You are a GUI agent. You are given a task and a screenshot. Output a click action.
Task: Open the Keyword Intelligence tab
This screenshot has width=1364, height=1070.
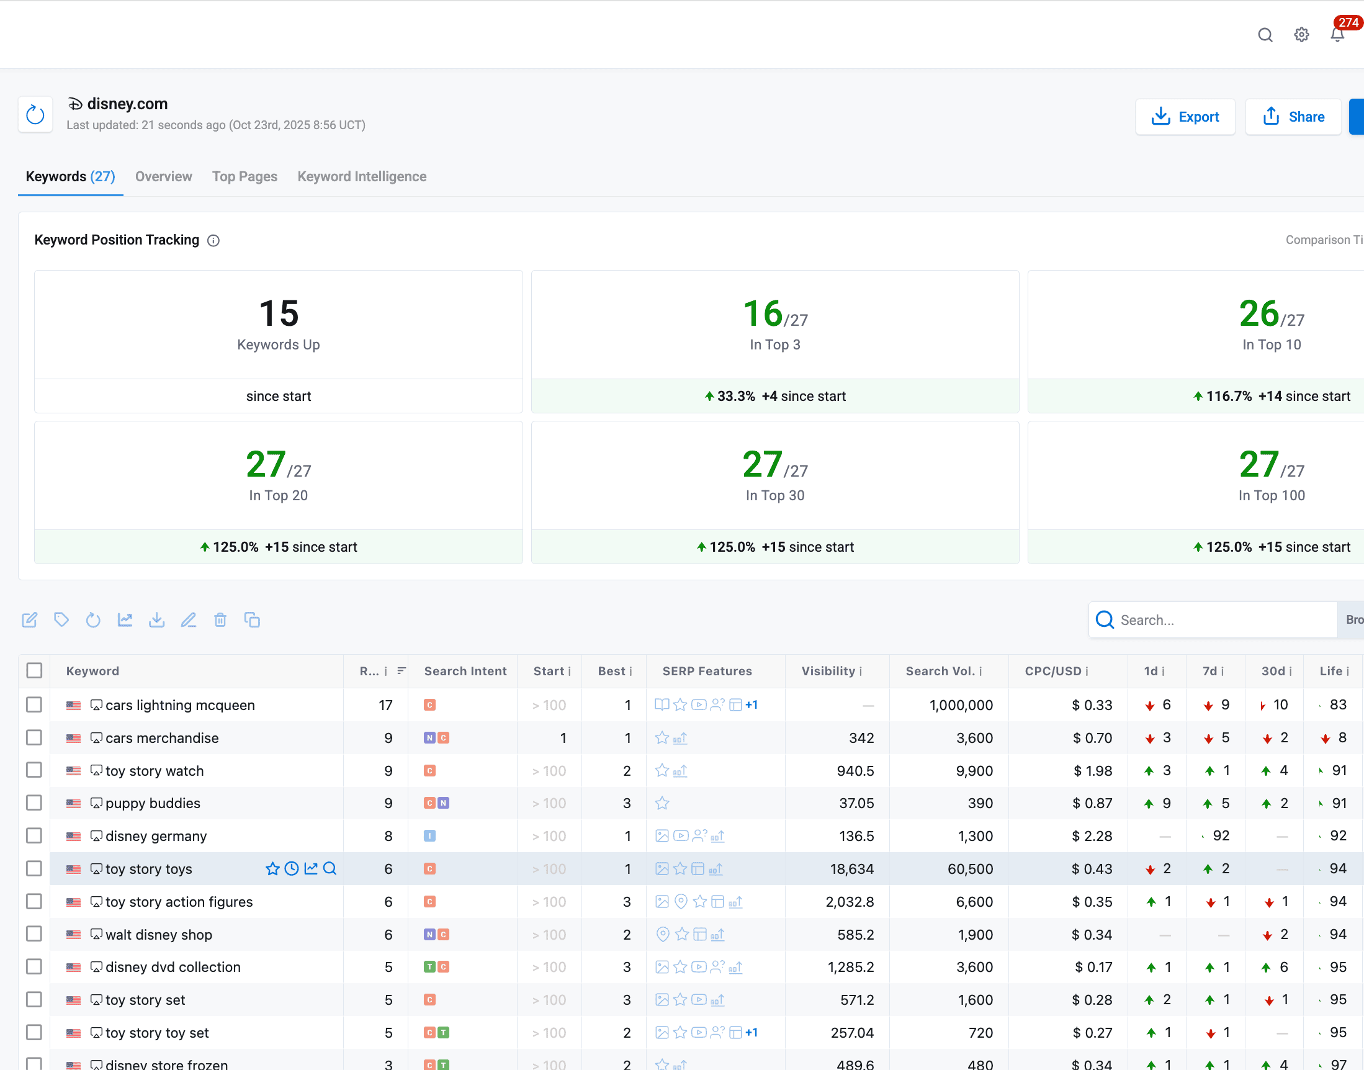click(x=361, y=177)
